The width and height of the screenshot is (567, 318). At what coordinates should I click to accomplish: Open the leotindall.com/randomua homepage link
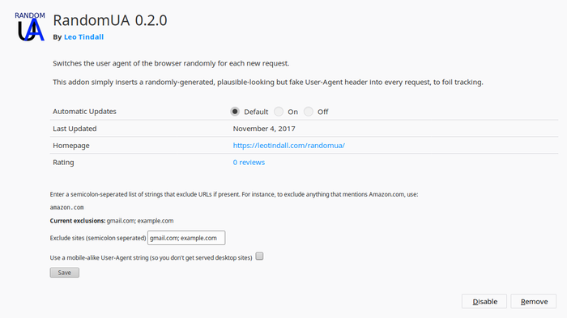click(x=288, y=146)
